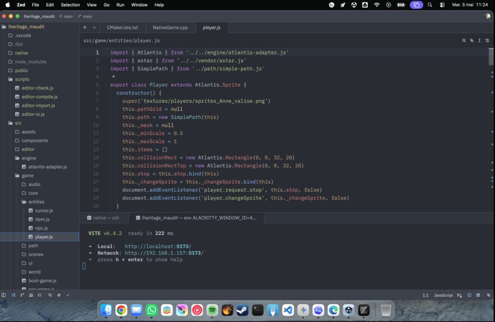Switch to the NativeGame.cpp tab
Image resolution: width=495 pixels, height=322 pixels.
(171, 28)
